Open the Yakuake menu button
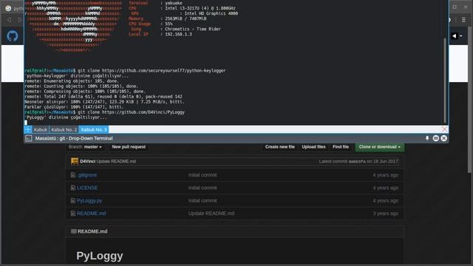 click(x=435, y=138)
